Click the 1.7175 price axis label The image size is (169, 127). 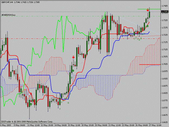point(165,42)
